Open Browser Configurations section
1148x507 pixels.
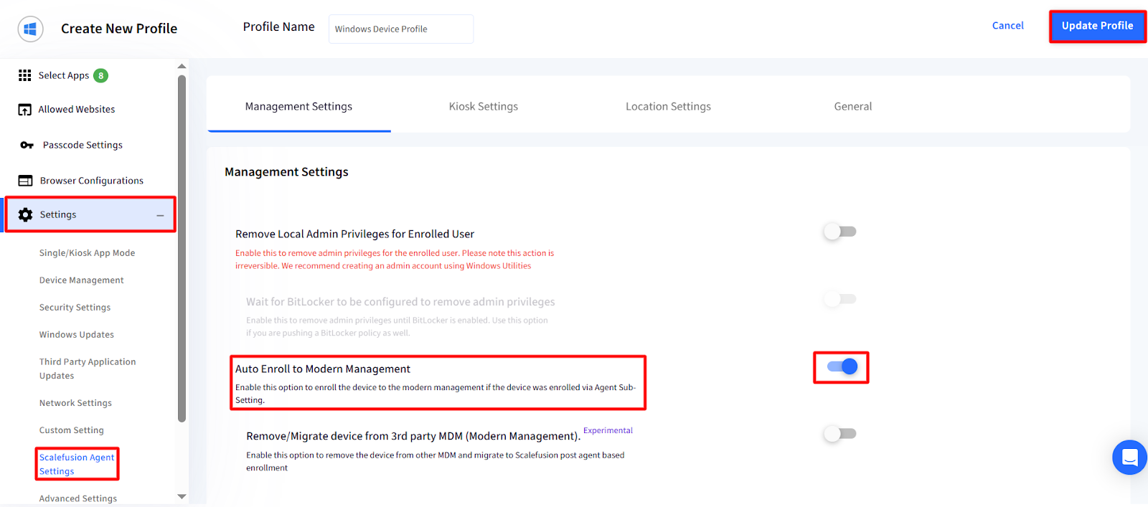click(92, 181)
